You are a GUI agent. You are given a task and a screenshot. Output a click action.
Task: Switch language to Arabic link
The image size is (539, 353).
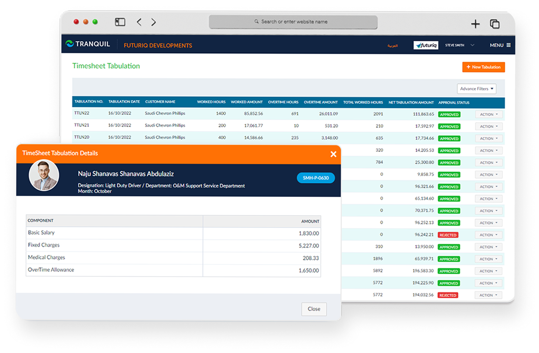(392, 46)
